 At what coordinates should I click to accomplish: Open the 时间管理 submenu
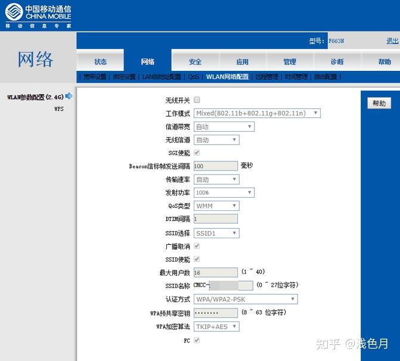click(x=296, y=77)
